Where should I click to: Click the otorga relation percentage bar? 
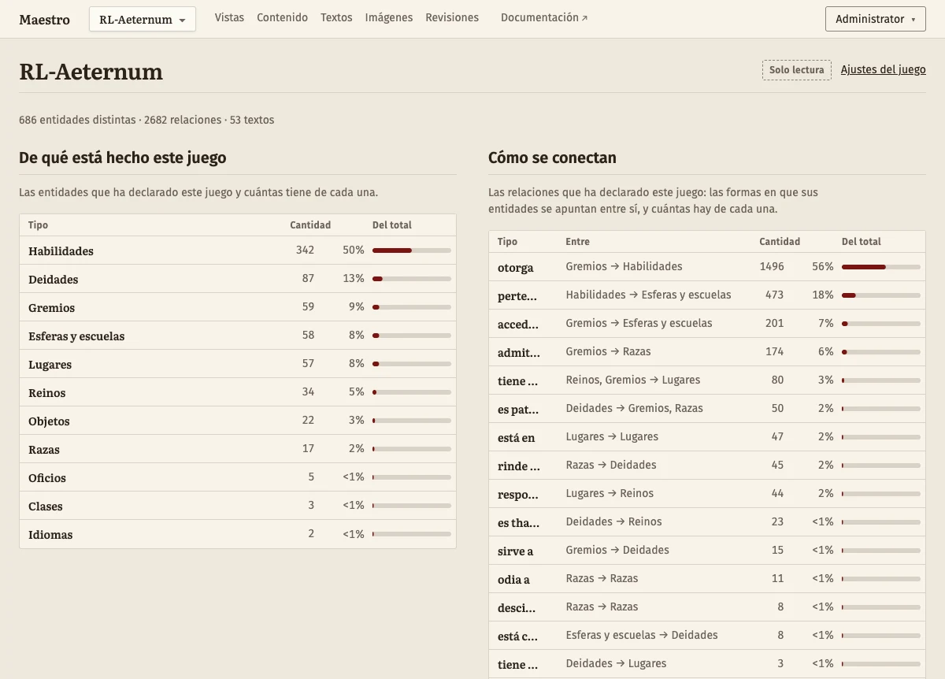click(x=881, y=267)
